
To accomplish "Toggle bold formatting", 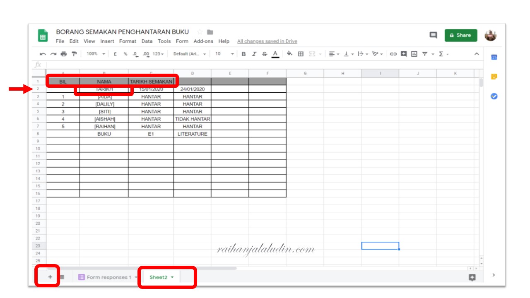I will click(243, 54).
